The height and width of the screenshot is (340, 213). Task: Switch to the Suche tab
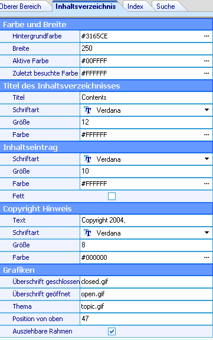(166, 6)
